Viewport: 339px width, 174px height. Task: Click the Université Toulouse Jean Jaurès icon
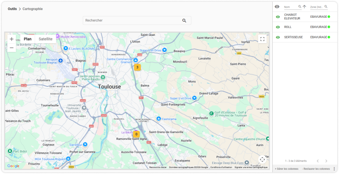point(84,108)
